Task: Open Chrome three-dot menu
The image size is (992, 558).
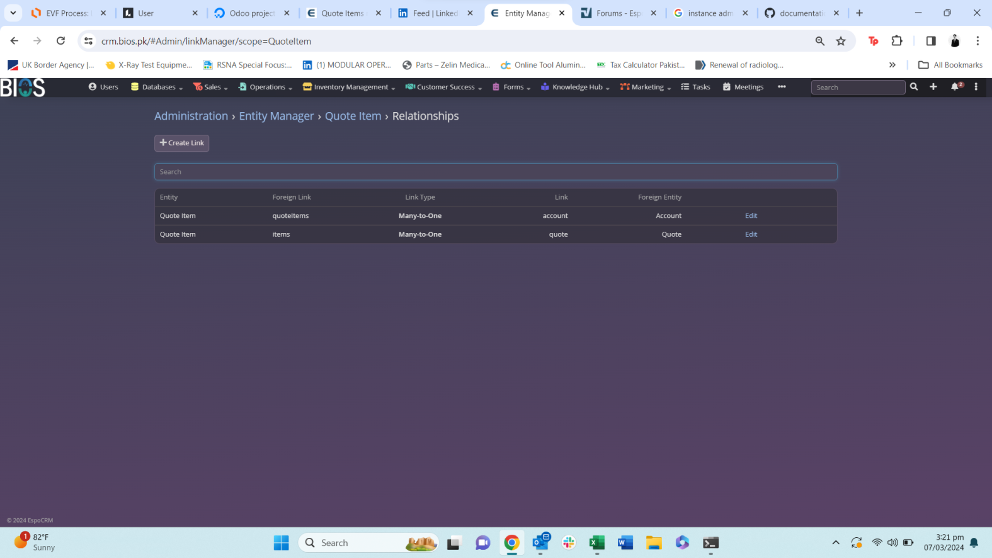Action: pos(978,41)
